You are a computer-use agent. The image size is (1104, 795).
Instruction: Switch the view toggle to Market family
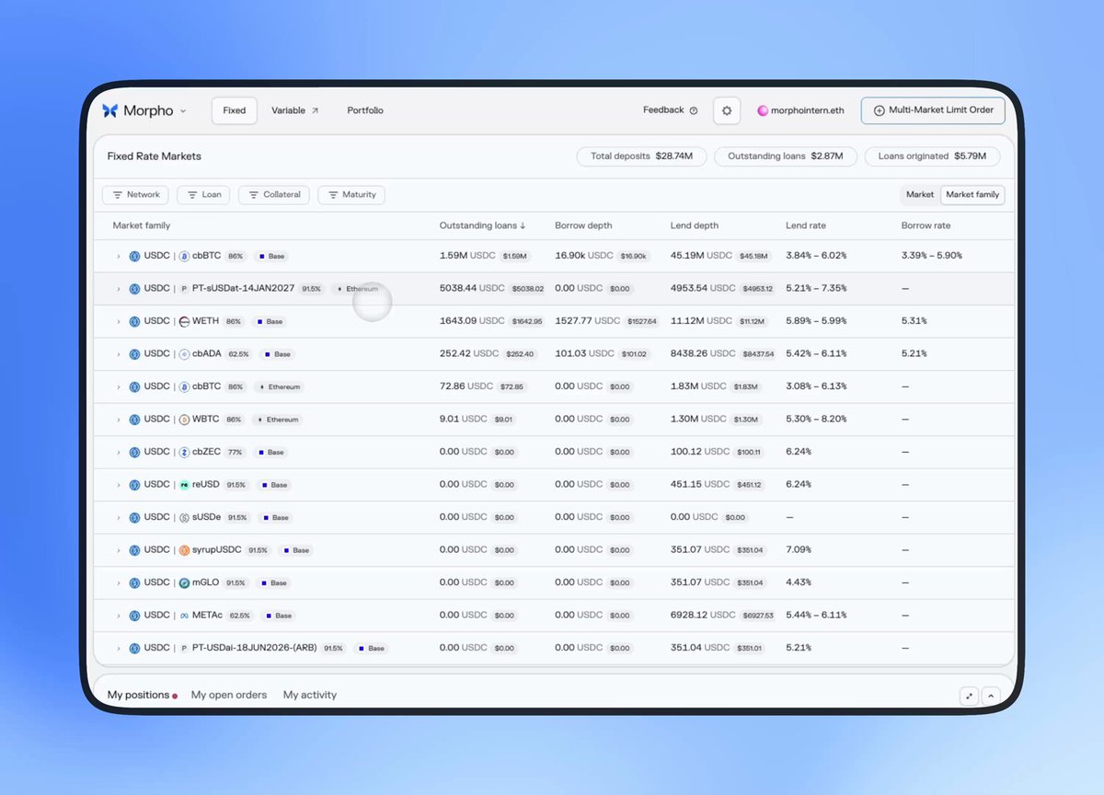pos(972,195)
